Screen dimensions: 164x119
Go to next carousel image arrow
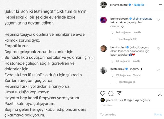point(91,59)
